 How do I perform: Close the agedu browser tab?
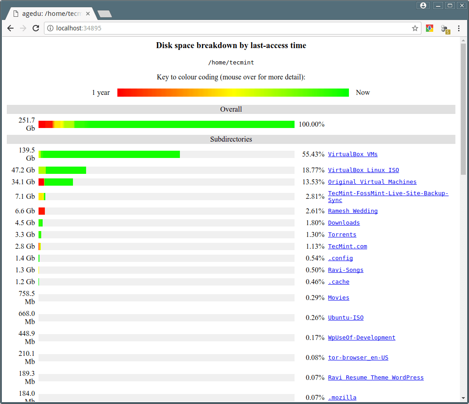coord(88,14)
